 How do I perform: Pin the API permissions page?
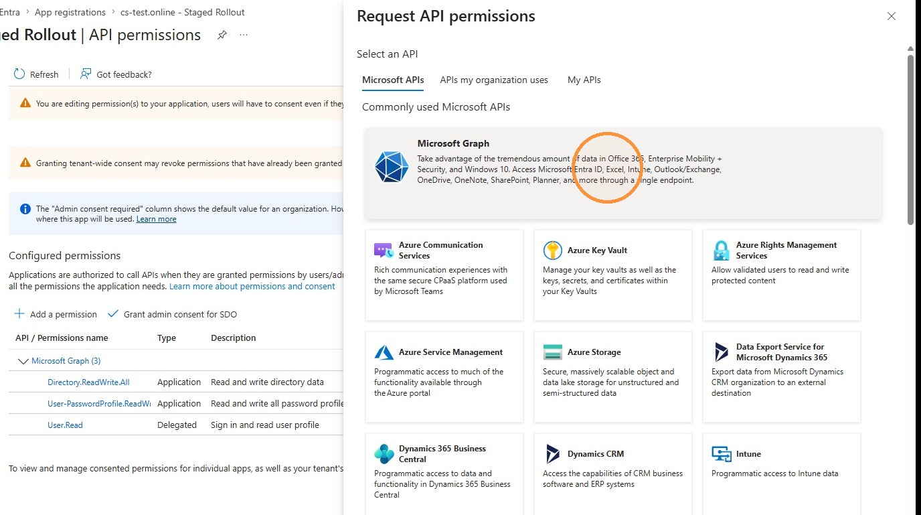pyautogui.click(x=222, y=35)
